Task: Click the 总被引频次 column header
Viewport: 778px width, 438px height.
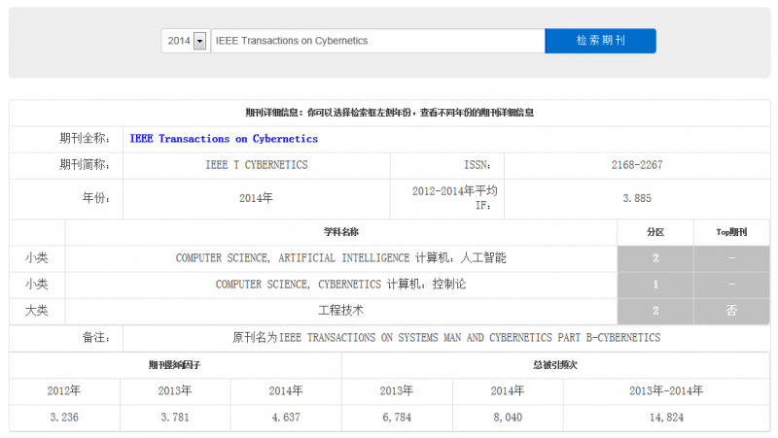Action: click(555, 365)
